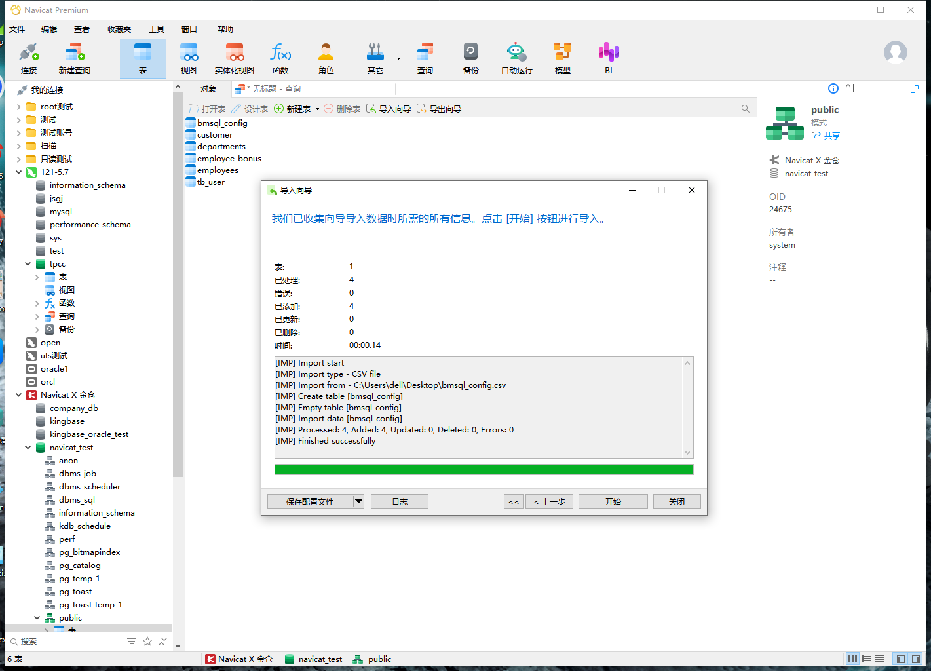Screen dimensions: 931x671
Task: Expand the root测试 folder
Action: coord(18,107)
